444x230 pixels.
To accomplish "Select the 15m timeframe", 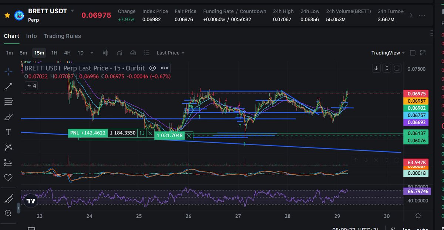I will coord(39,53).
